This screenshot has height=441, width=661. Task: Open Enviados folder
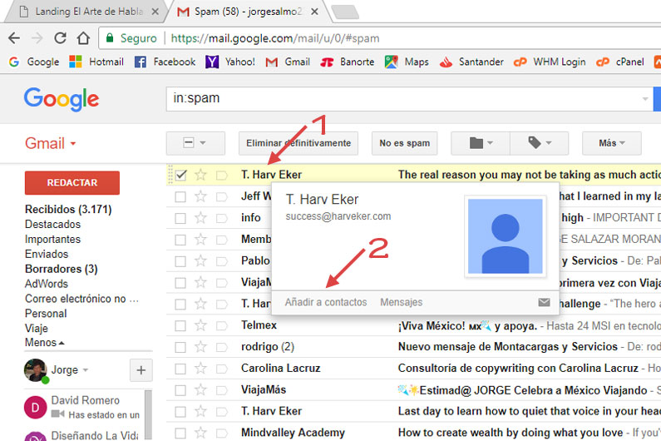coord(47,254)
